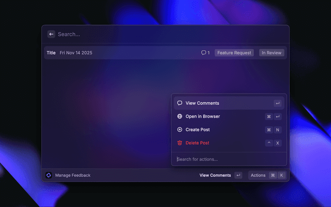
Task: Click the red trash Delete Post icon
Action: (x=179, y=143)
